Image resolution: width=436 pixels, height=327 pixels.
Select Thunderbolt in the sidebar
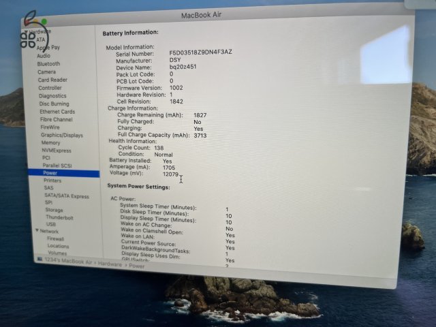click(59, 217)
